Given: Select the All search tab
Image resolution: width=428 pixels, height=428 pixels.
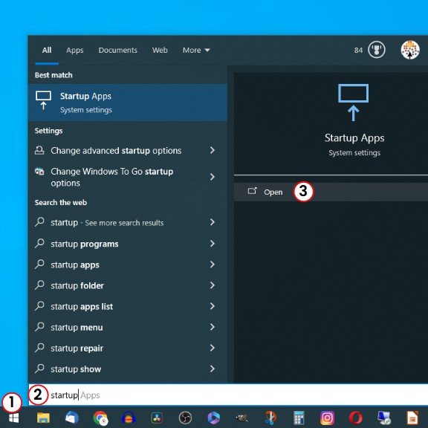Looking at the screenshot, I should 47,51.
